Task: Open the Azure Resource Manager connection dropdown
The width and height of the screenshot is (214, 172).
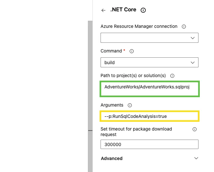Action: point(149,38)
